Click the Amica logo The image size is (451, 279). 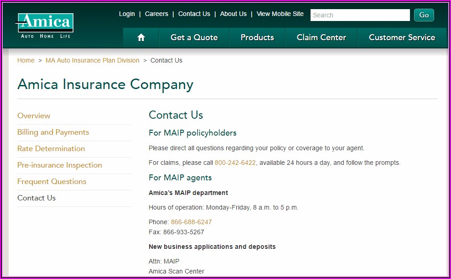pyautogui.click(x=45, y=25)
